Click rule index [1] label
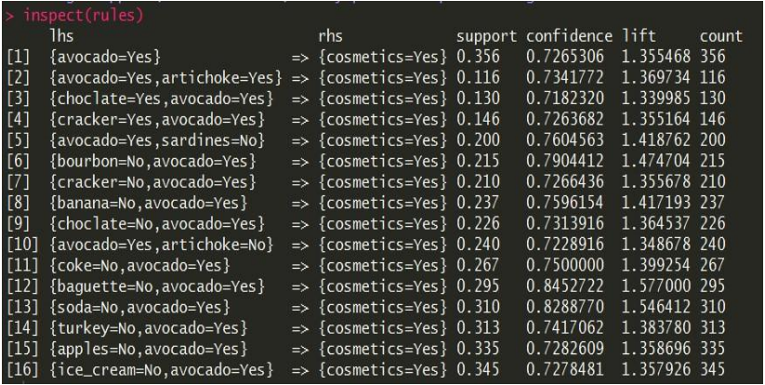 [19, 57]
